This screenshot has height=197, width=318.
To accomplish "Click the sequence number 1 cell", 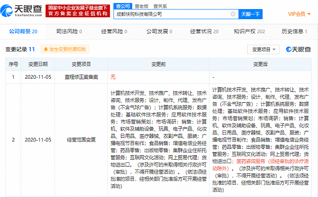I will (13, 77).
